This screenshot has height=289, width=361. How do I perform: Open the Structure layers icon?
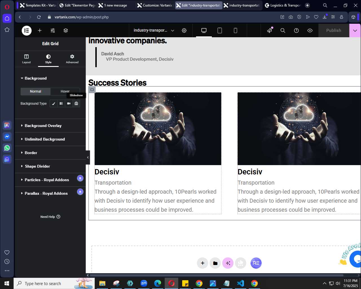click(66, 30)
